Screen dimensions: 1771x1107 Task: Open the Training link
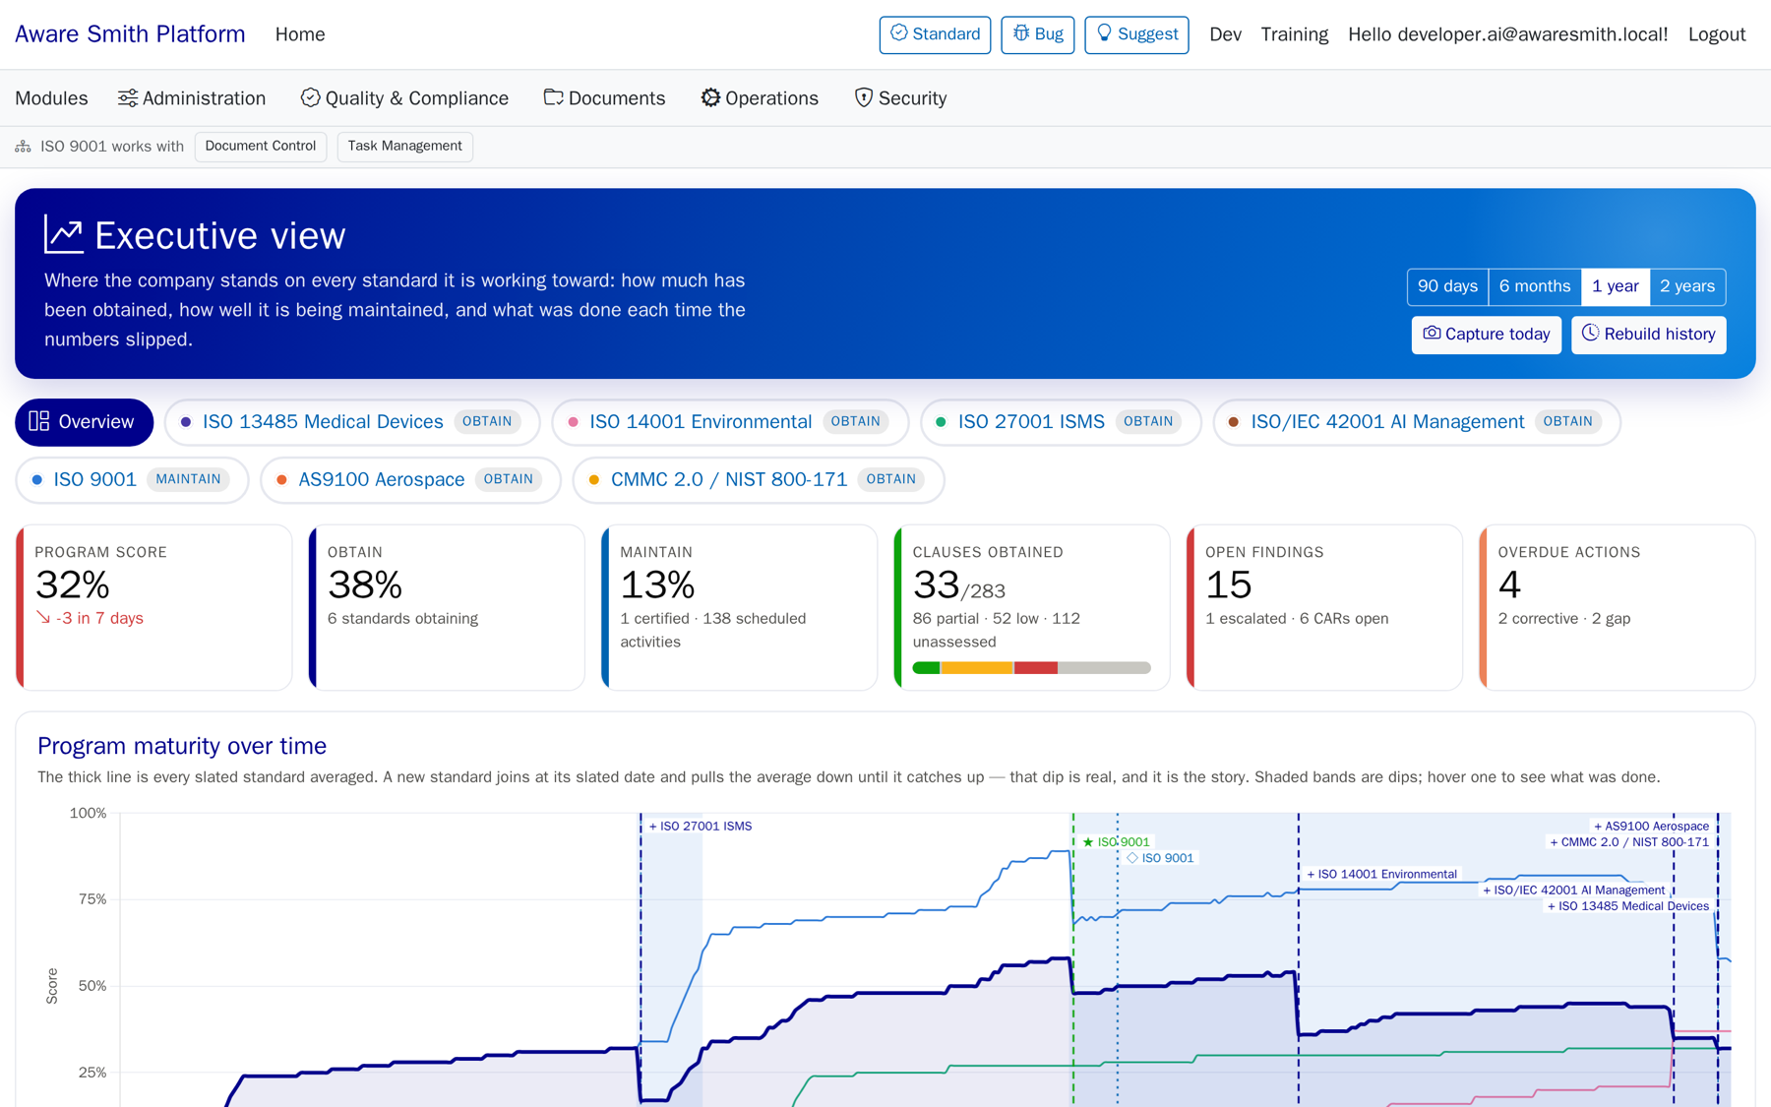tap(1295, 34)
